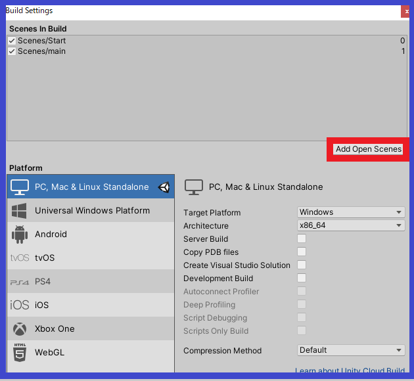Open the Target Platform dropdown
The image size is (414, 381).
click(x=351, y=212)
